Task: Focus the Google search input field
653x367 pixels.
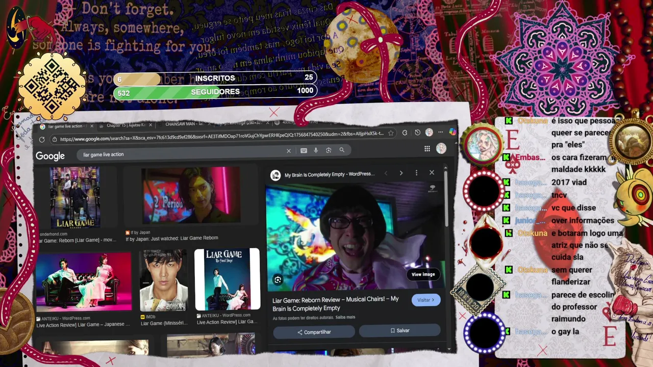Action: coord(183,153)
